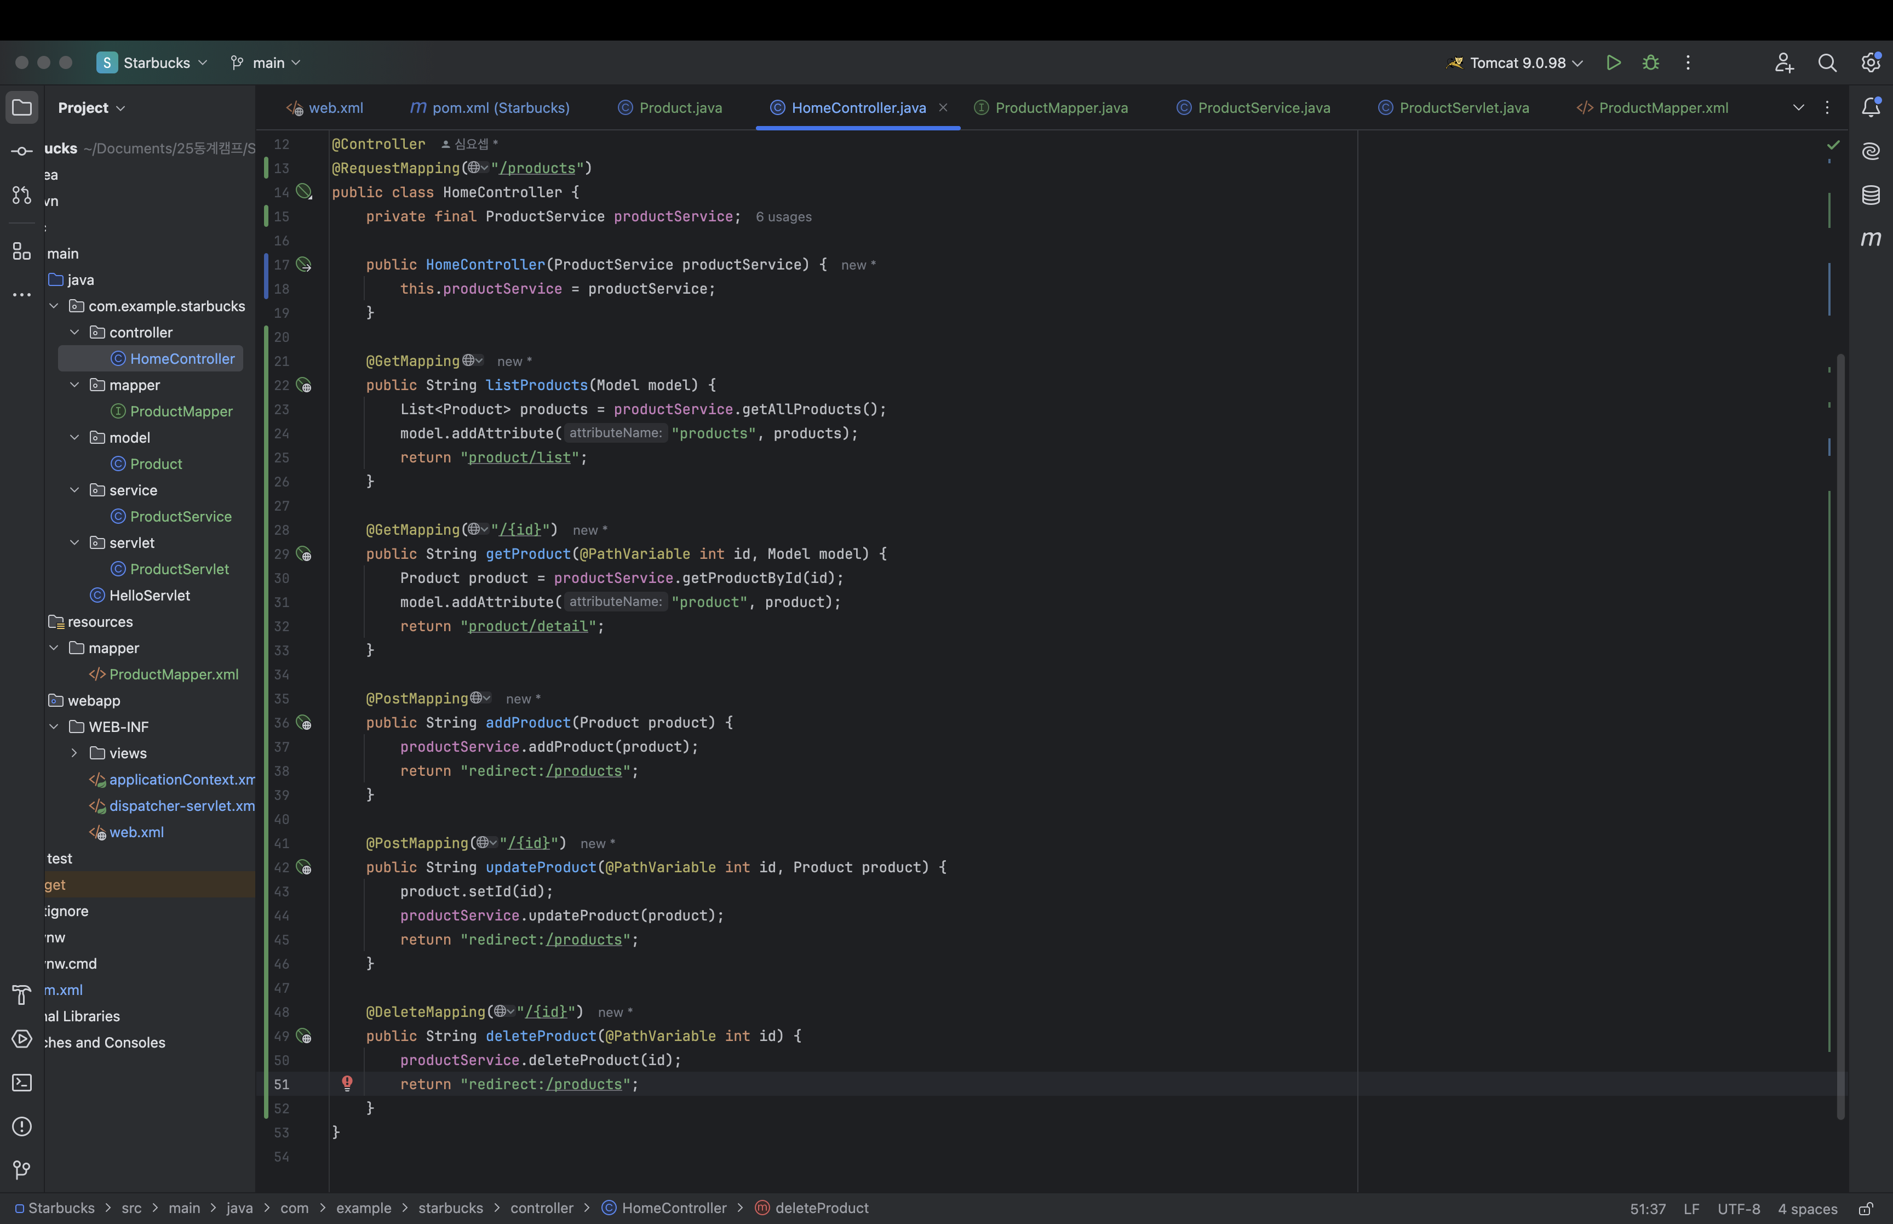The height and width of the screenshot is (1224, 1893).
Task: Open IDE settings gear icon
Action: (x=1871, y=62)
